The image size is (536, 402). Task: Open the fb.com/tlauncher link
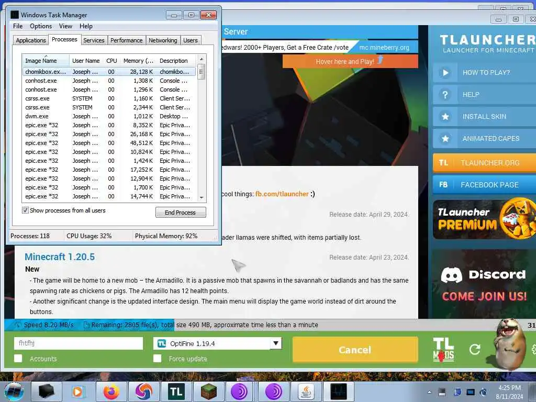pyautogui.click(x=282, y=194)
